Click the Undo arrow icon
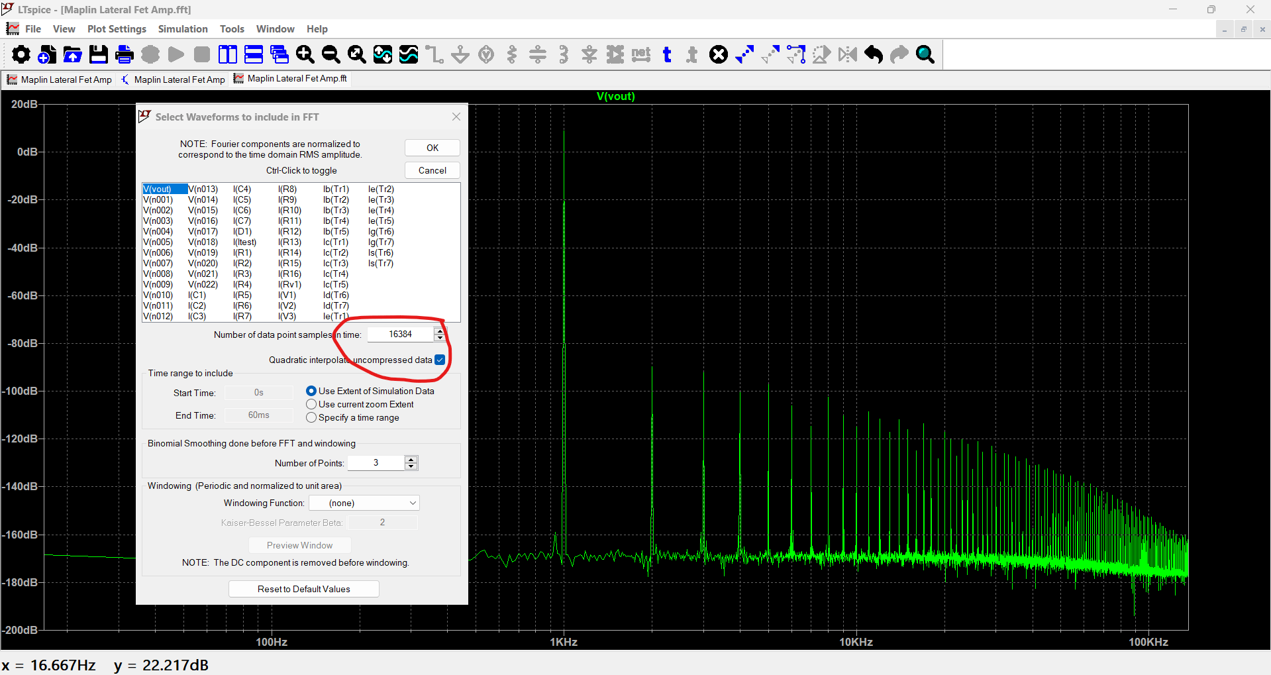 click(x=874, y=54)
